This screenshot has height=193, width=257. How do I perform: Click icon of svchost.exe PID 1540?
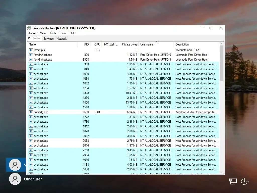(31, 107)
